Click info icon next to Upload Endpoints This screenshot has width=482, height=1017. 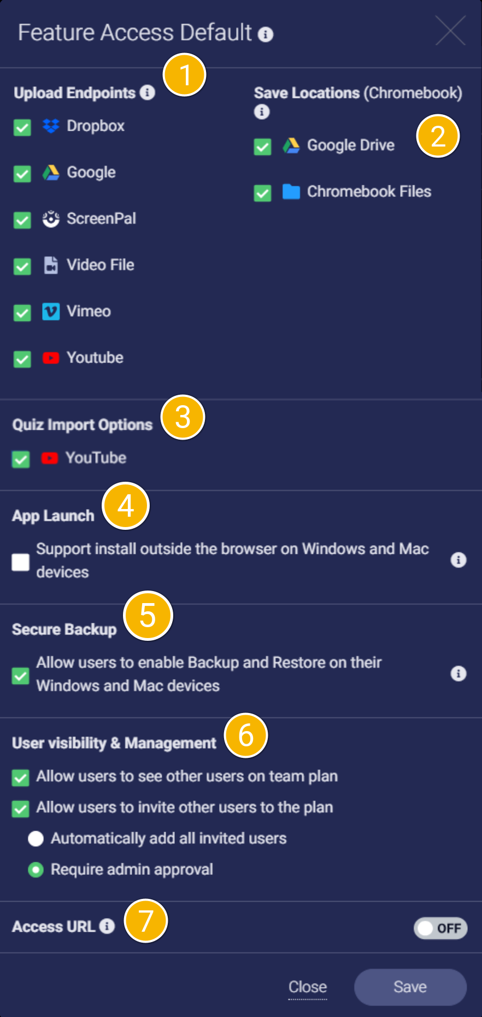pos(147,92)
